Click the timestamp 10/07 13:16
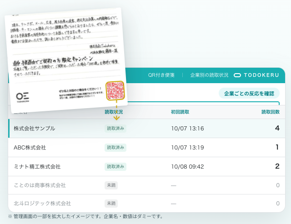 click(187, 129)
